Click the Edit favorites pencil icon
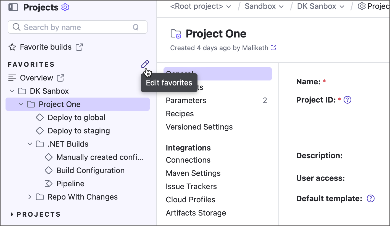The width and height of the screenshot is (390, 226). pyautogui.click(x=145, y=64)
